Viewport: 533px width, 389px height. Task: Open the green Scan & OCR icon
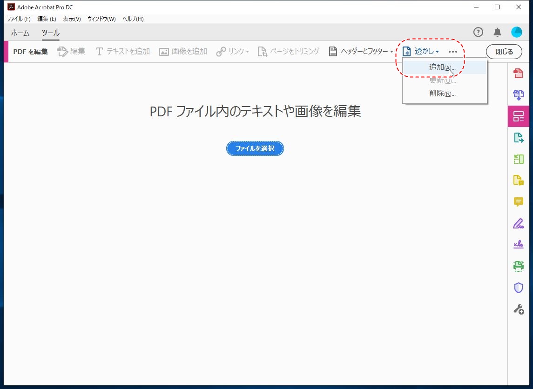519,266
